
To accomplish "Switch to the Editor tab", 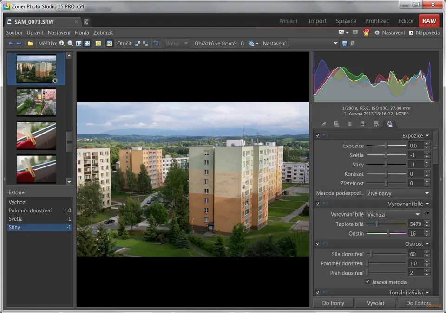I will click(x=406, y=21).
